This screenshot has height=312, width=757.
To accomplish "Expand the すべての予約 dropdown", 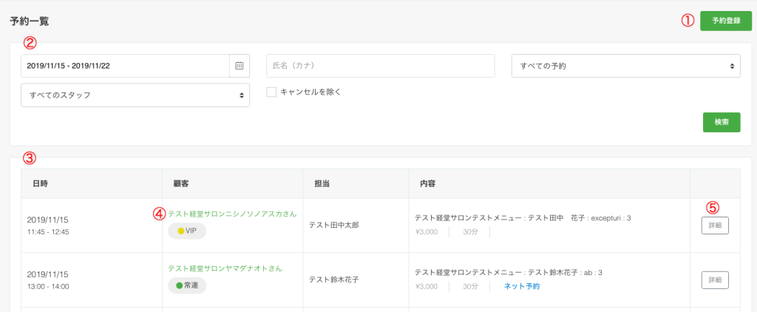I will (625, 66).
